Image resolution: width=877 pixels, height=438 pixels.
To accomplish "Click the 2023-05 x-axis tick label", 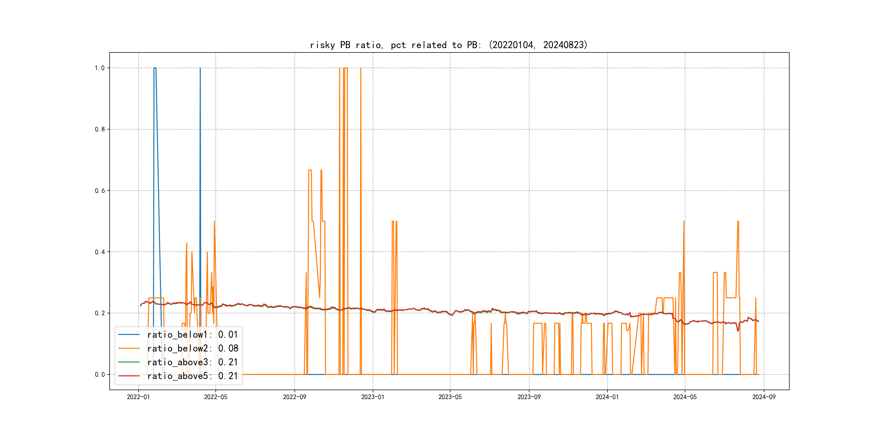I will (x=450, y=397).
